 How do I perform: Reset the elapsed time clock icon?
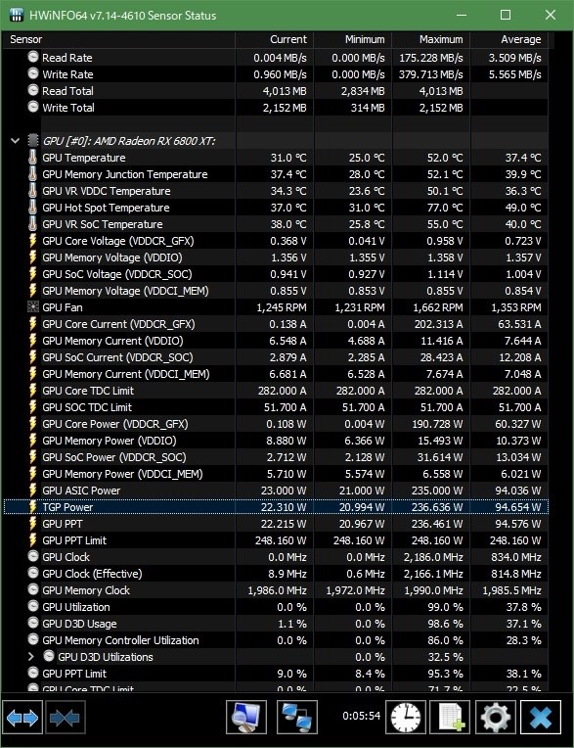coord(406,717)
